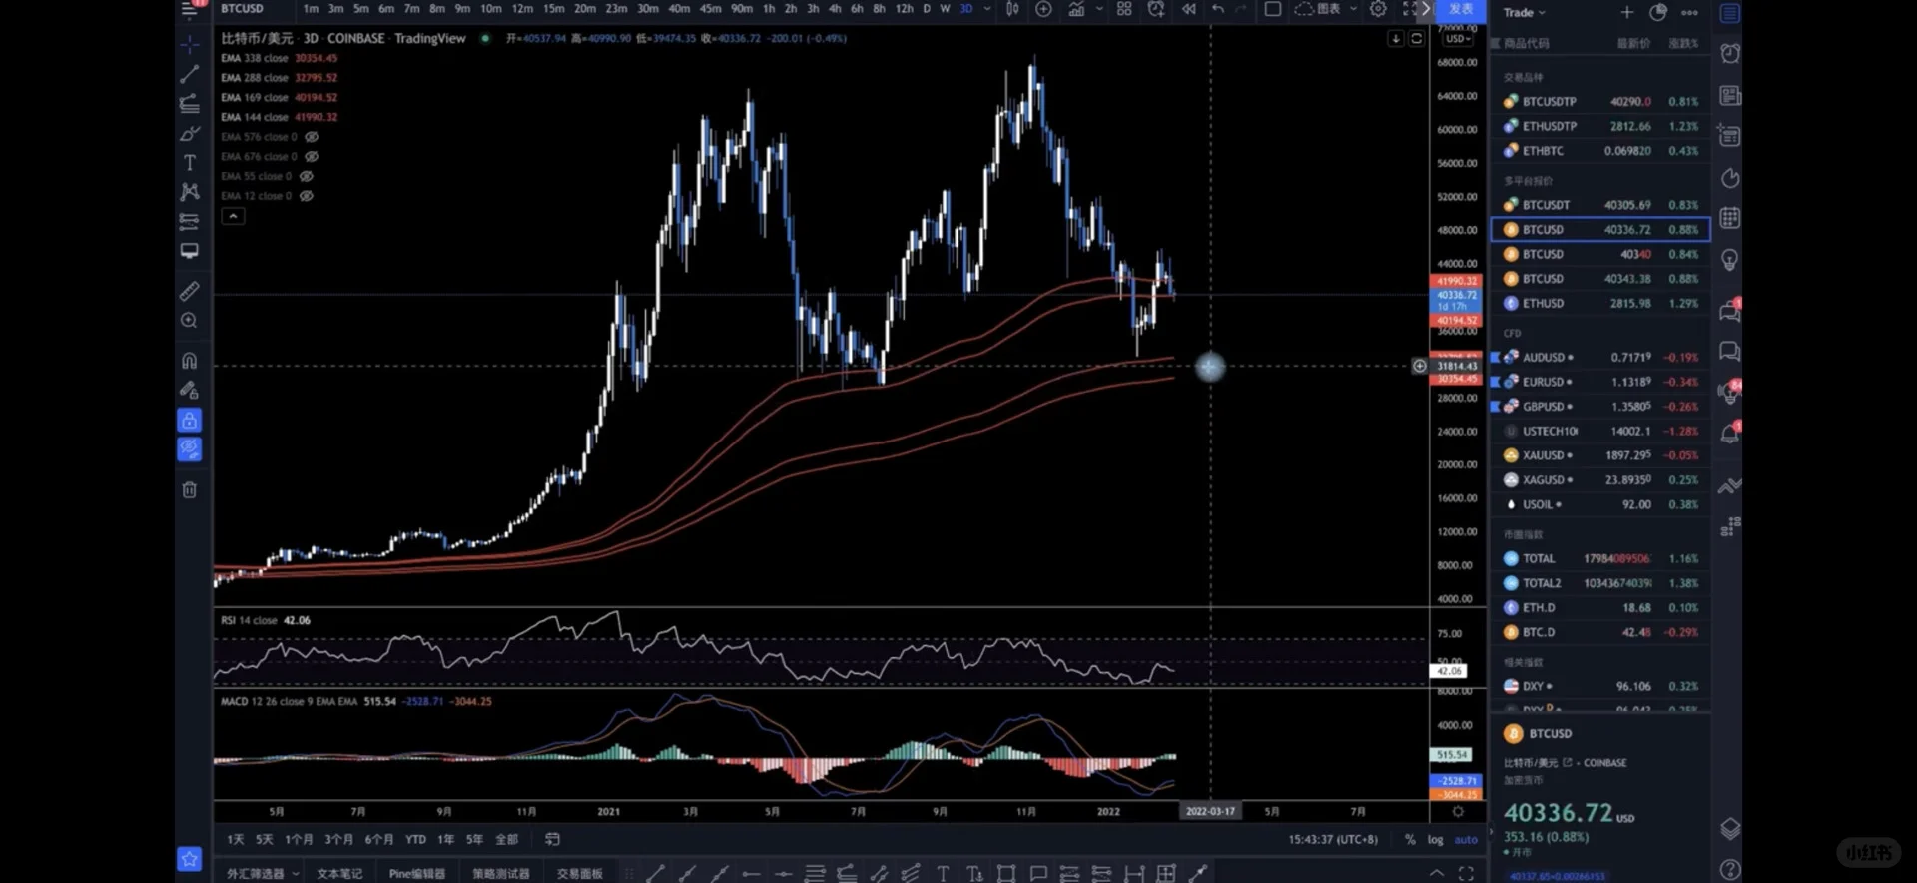Image resolution: width=1917 pixels, height=883 pixels.
Task: Open the layout grid selector
Action: 1124,9
